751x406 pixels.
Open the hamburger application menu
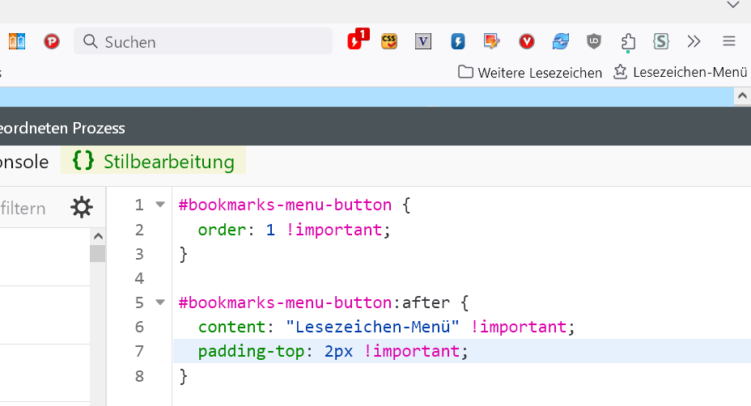[x=729, y=42]
